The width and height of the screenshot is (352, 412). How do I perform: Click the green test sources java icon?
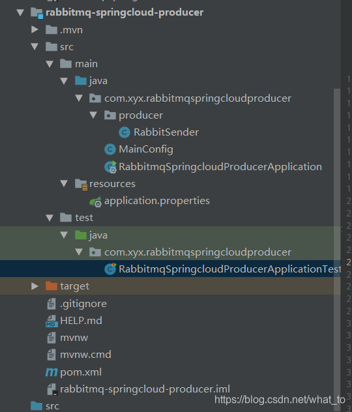click(81, 235)
